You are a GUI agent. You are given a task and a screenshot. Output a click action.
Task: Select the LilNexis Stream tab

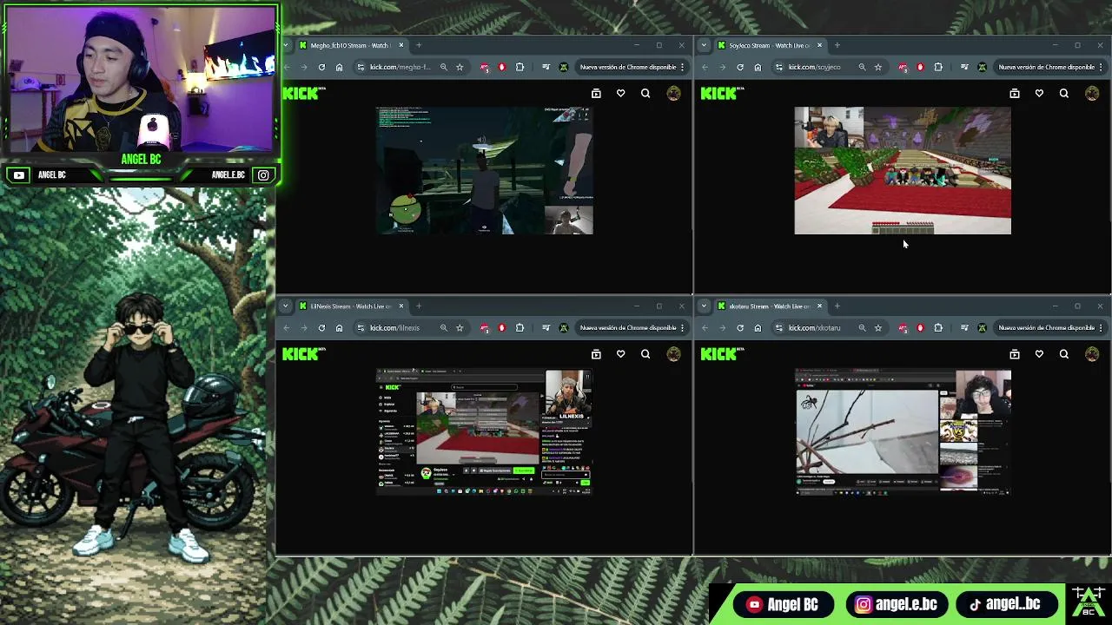click(350, 306)
